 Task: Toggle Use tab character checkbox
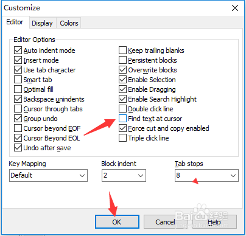pyautogui.click(x=18, y=70)
